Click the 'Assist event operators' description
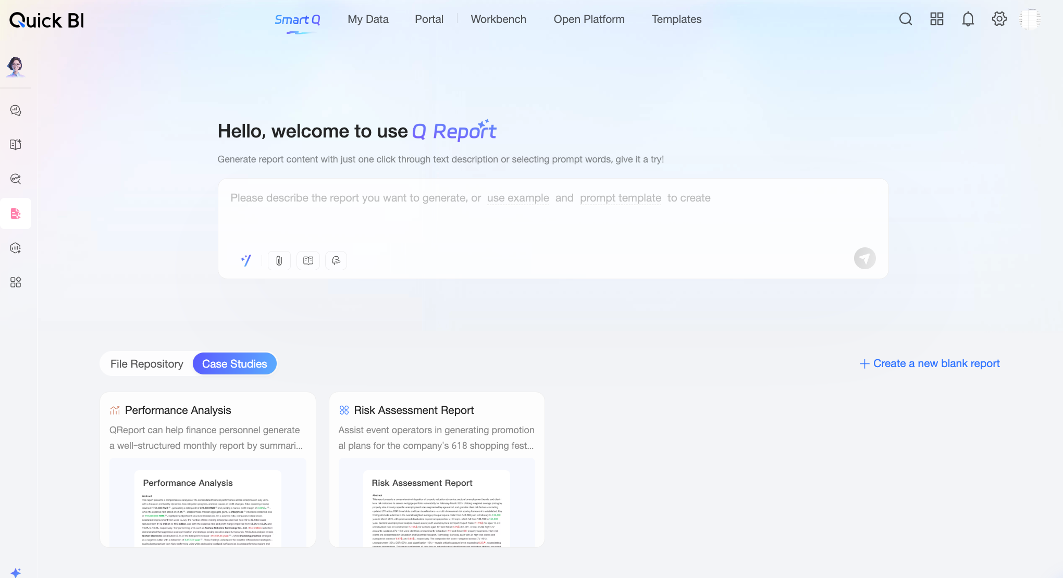This screenshot has height=578, width=1063. (x=437, y=438)
